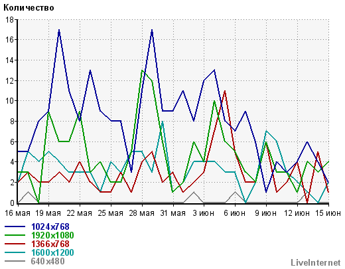Select the 1024x768 legend label

pos(50,226)
